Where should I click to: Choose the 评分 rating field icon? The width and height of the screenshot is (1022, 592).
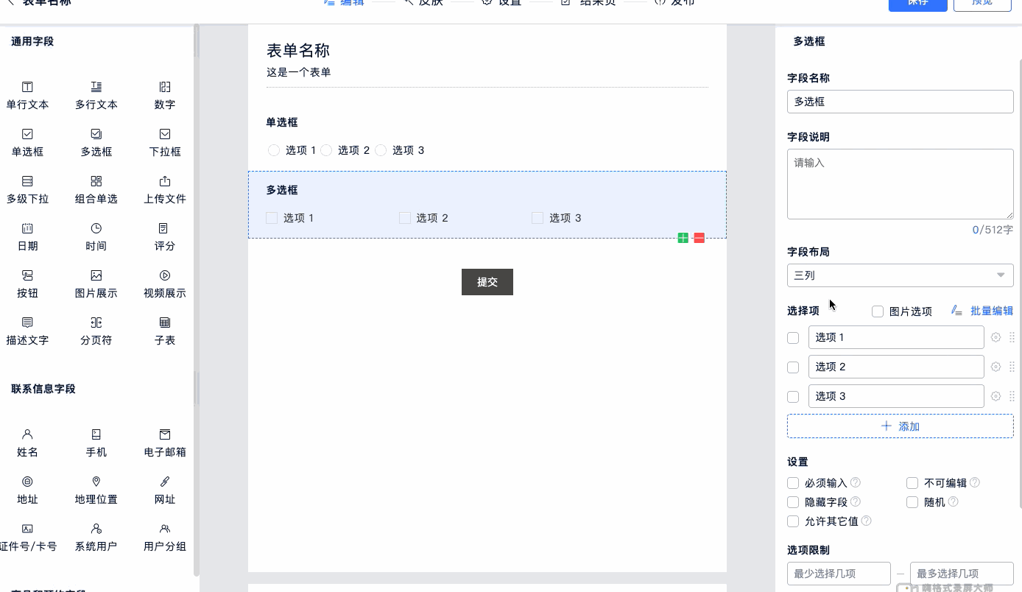tap(165, 229)
